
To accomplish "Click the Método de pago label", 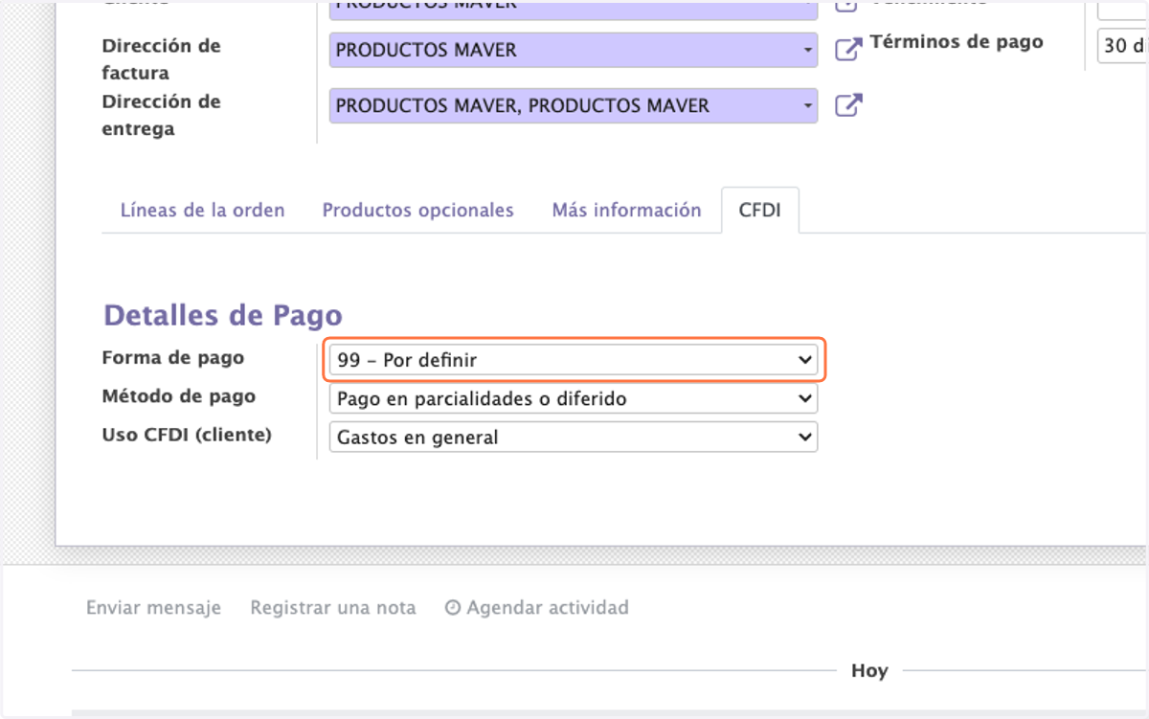I will pyautogui.click(x=179, y=396).
